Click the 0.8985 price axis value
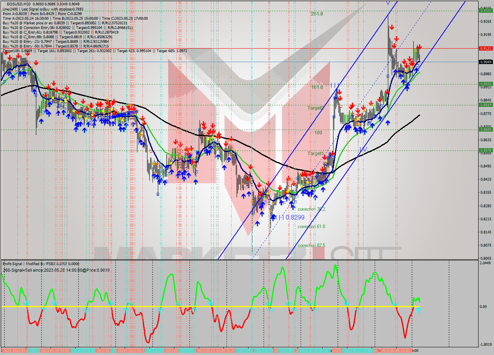Screen dimensions: 494x355 tap(486, 74)
